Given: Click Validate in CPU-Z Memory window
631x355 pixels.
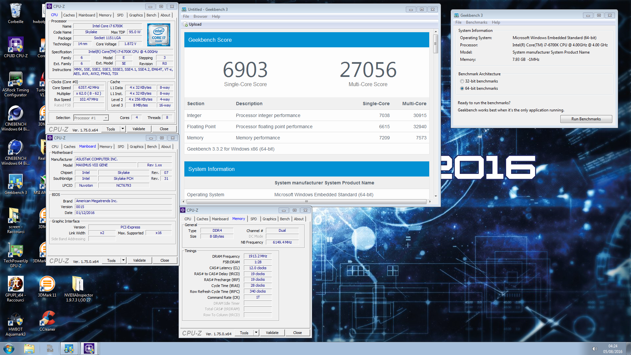Looking at the screenshot, I should pos(272,333).
